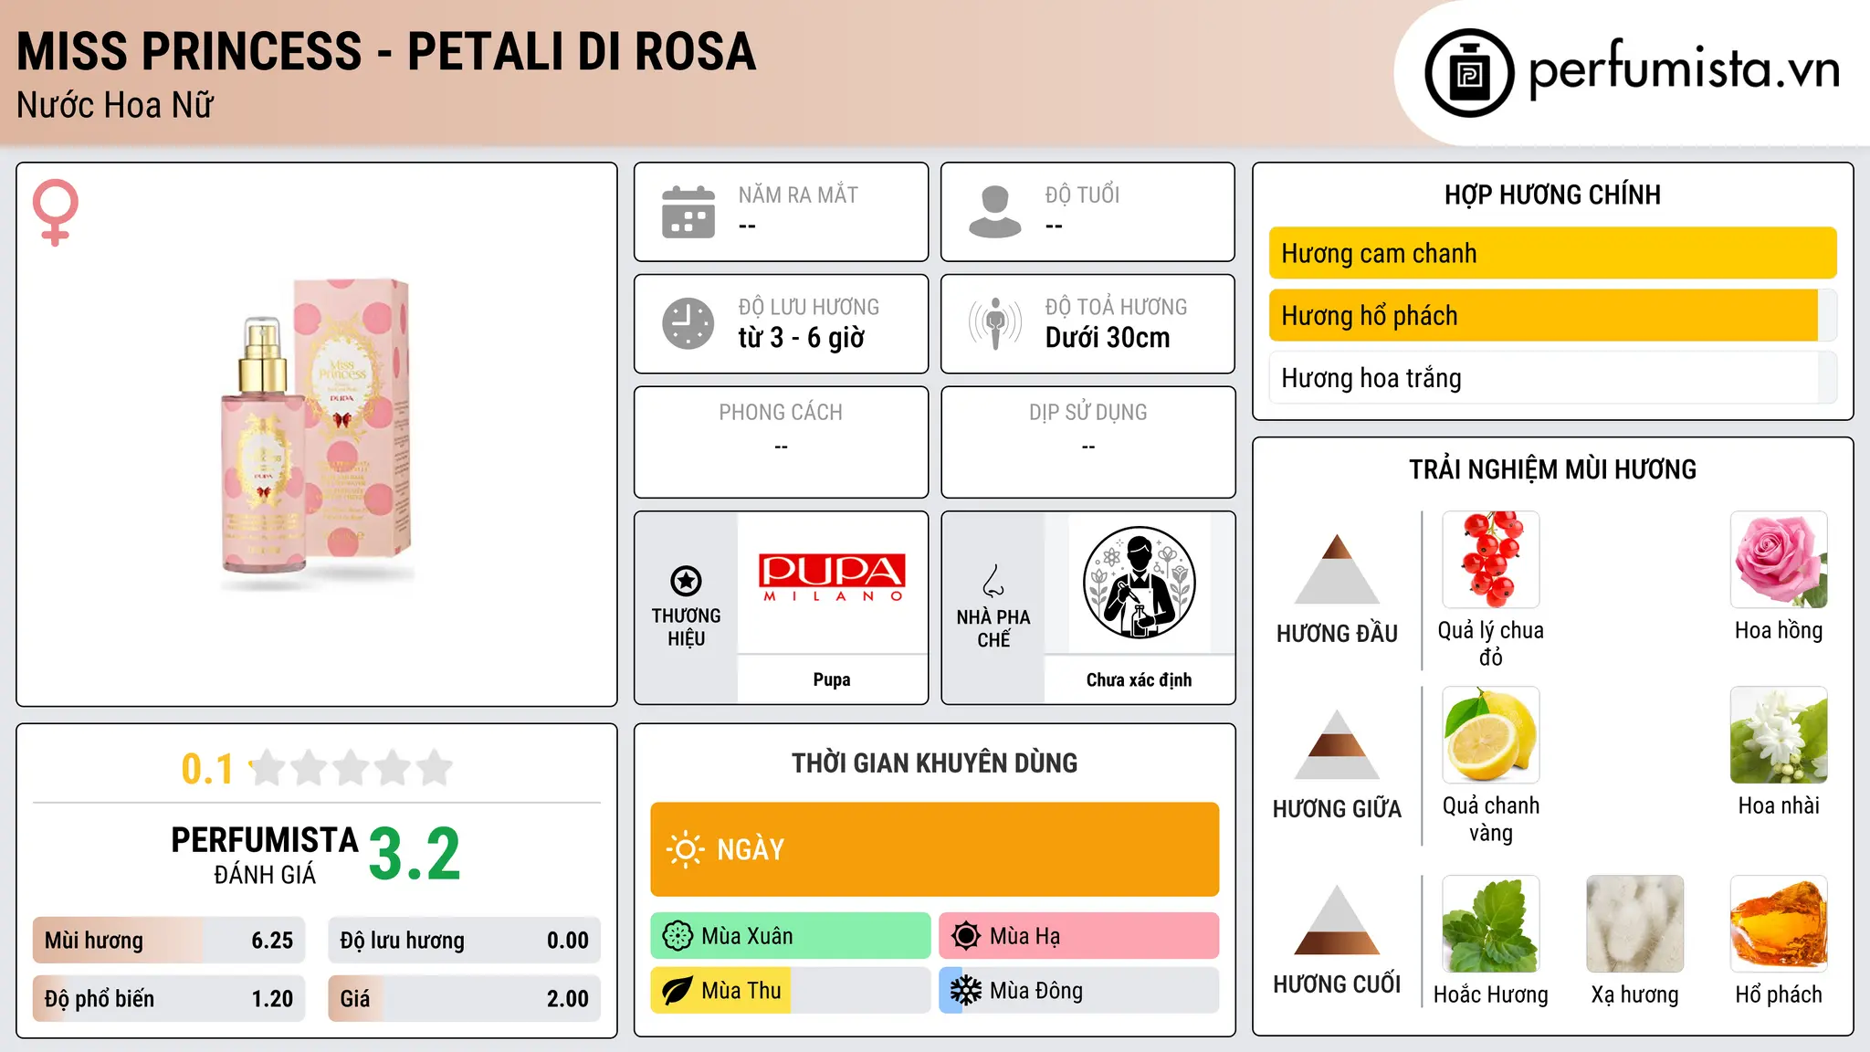The height and width of the screenshot is (1052, 1870).
Task: Click the Perfumista Đánh giá label
Action: point(265,855)
